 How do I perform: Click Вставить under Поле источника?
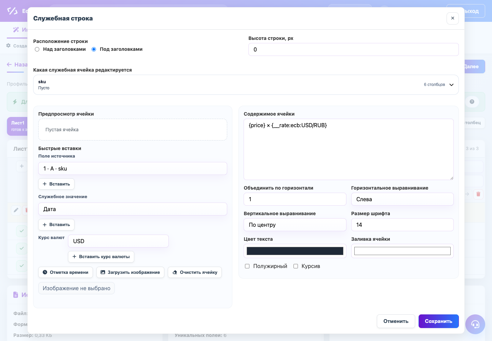pyautogui.click(x=56, y=184)
